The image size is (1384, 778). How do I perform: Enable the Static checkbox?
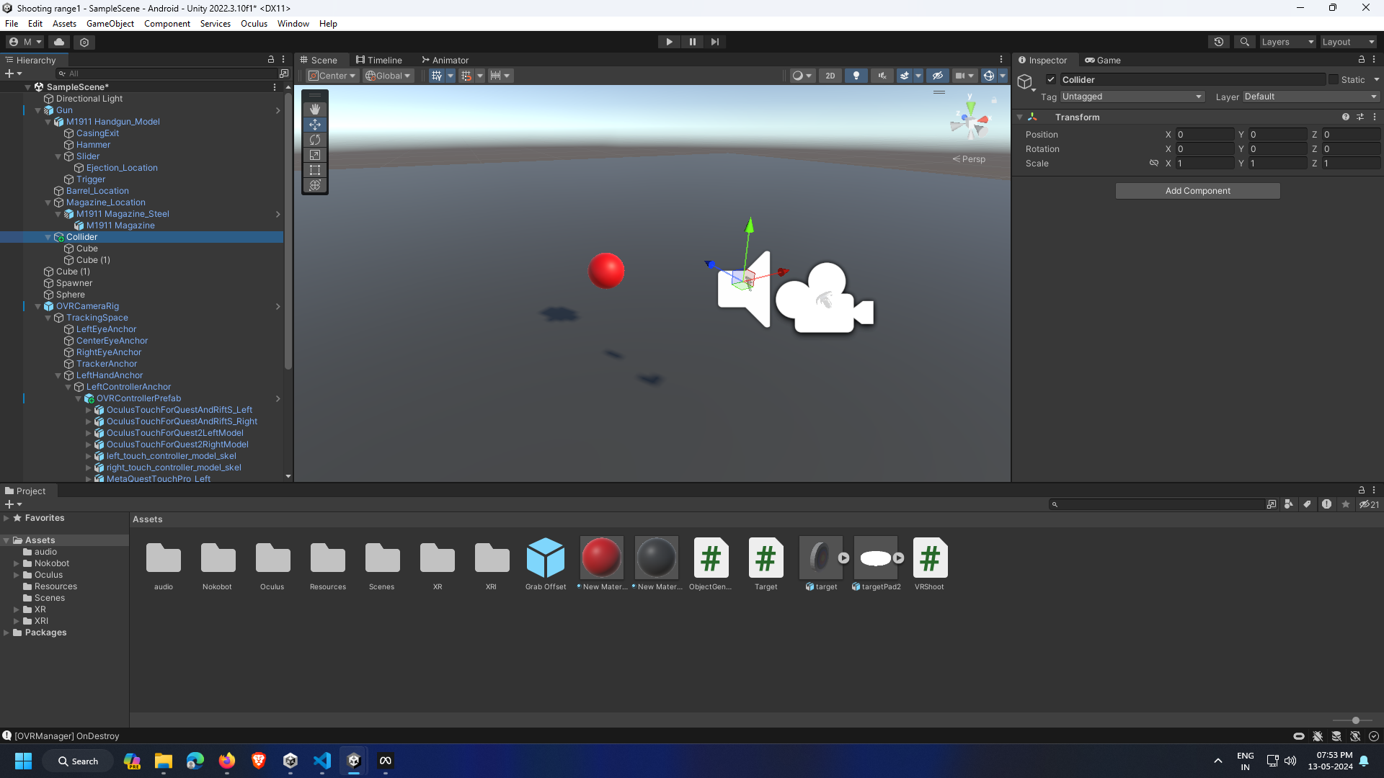click(1334, 80)
